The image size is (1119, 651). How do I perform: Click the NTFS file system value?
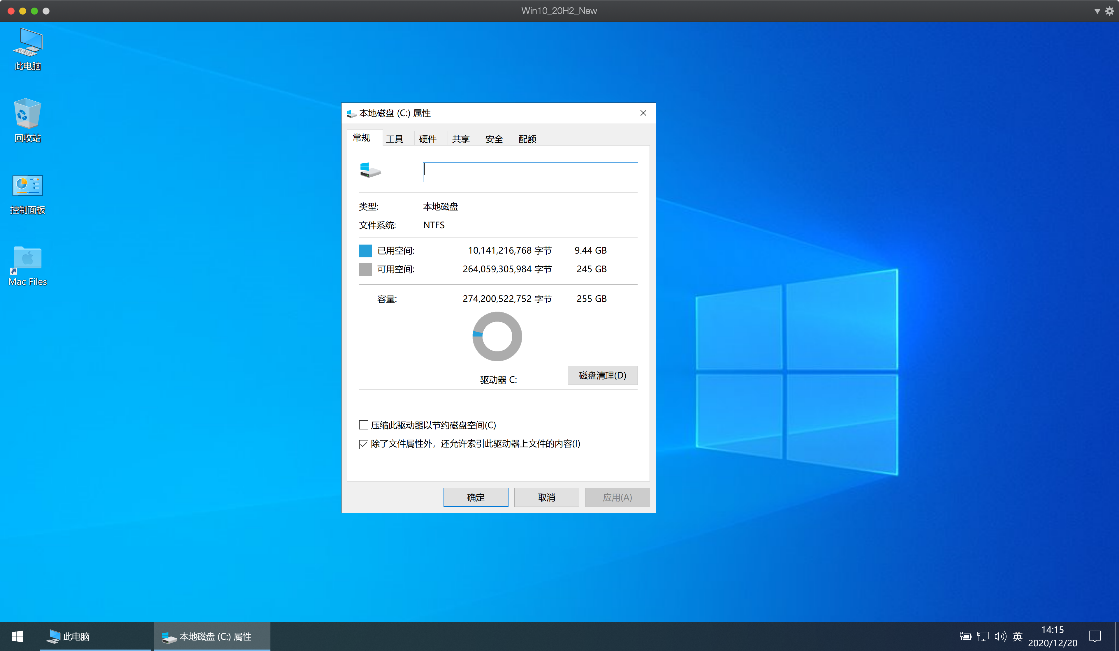(434, 225)
